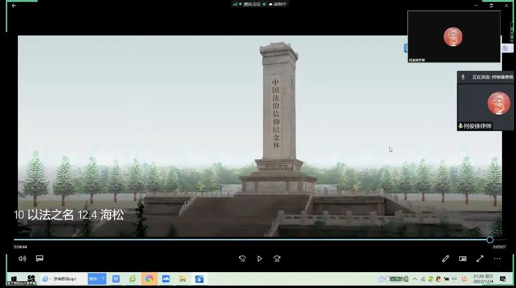The width and height of the screenshot is (516, 288).
Task: Play the video
Action: tap(259, 259)
